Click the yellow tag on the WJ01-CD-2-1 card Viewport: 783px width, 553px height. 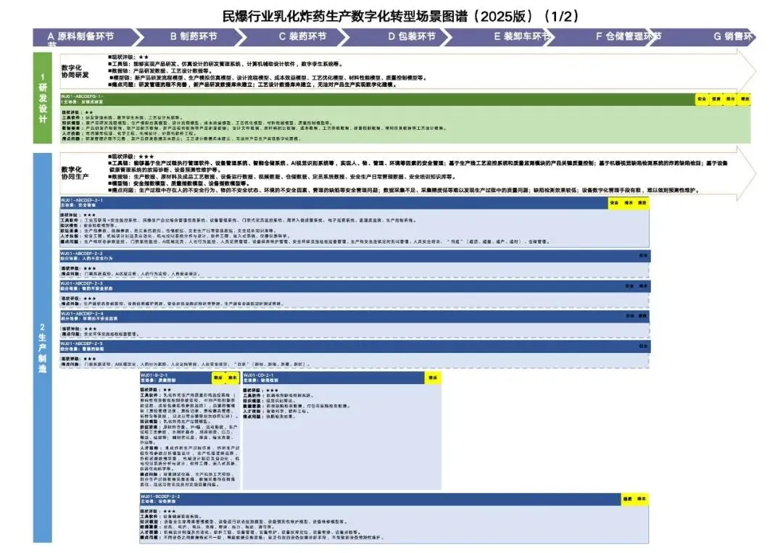432,378
